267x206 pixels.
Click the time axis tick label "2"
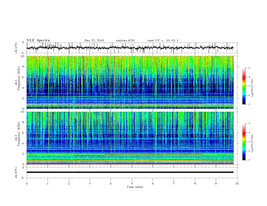tap(69, 183)
